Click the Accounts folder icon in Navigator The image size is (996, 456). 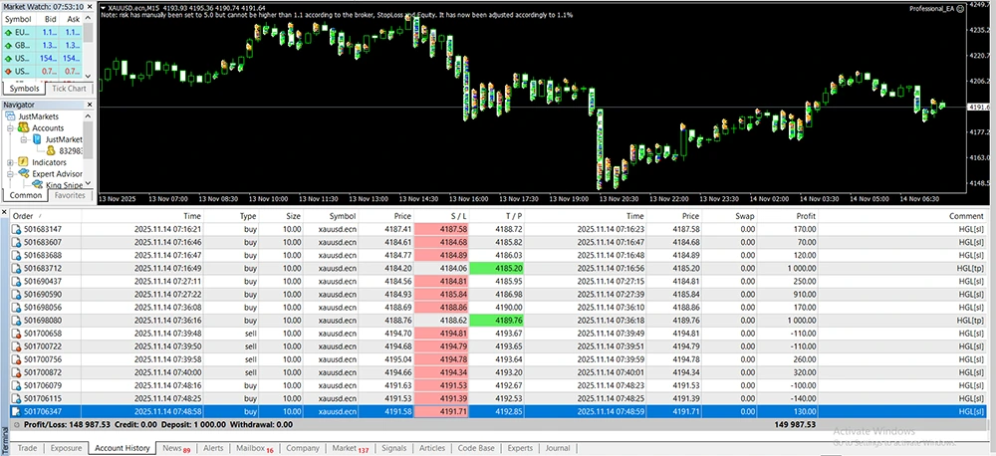[x=22, y=128]
